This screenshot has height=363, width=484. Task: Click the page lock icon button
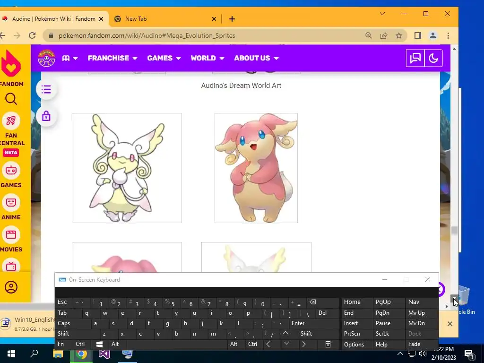(46, 116)
